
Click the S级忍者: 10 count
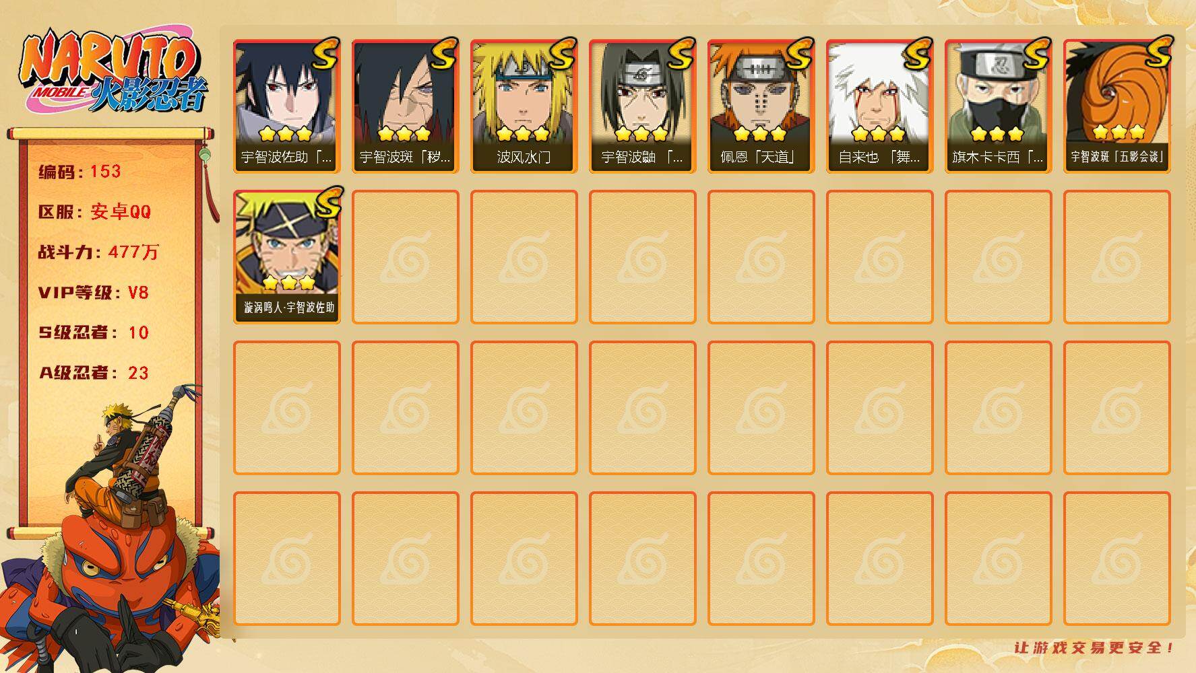(x=94, y=332)
